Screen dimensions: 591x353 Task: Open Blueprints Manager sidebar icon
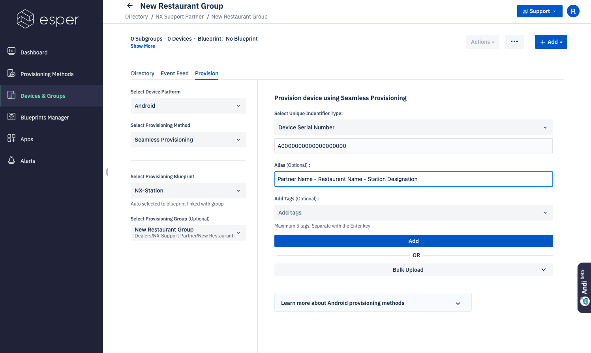click(11, 117)
